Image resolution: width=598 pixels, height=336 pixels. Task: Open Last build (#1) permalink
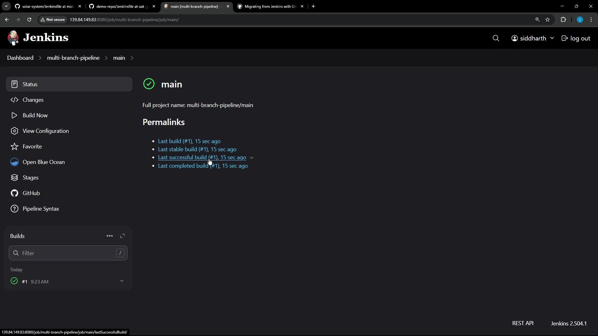tap(189, 141)
